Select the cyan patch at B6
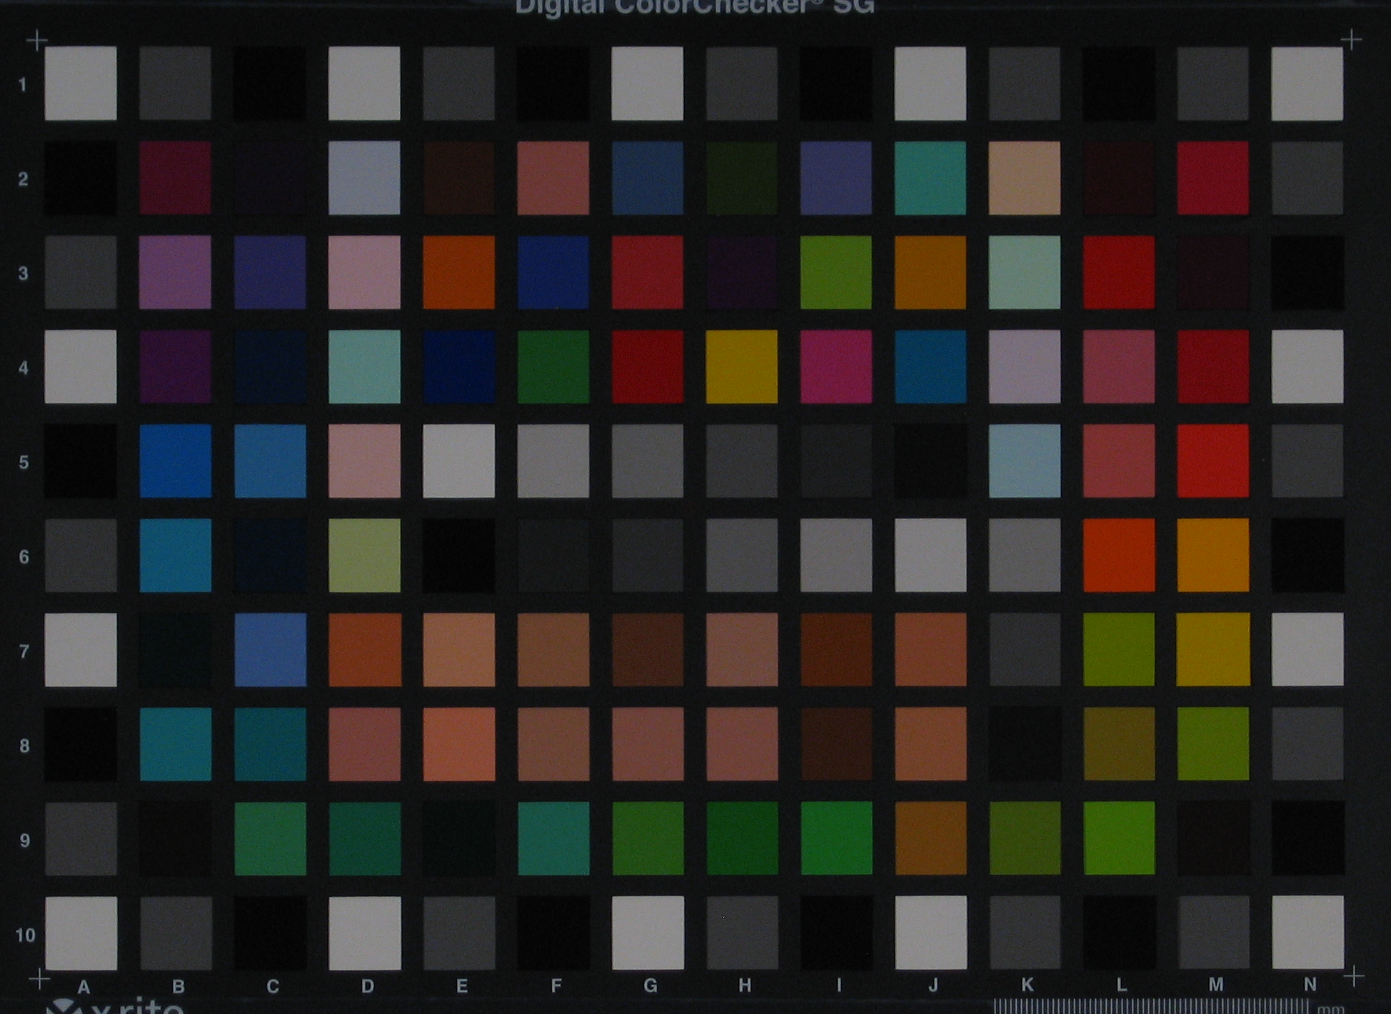The width and height of the screenshot is (1391, 1014). tap(175, 555)
